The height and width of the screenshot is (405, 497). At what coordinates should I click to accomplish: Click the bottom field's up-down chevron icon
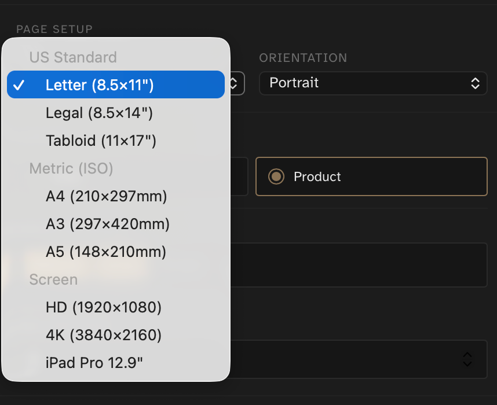pos(467,359)
